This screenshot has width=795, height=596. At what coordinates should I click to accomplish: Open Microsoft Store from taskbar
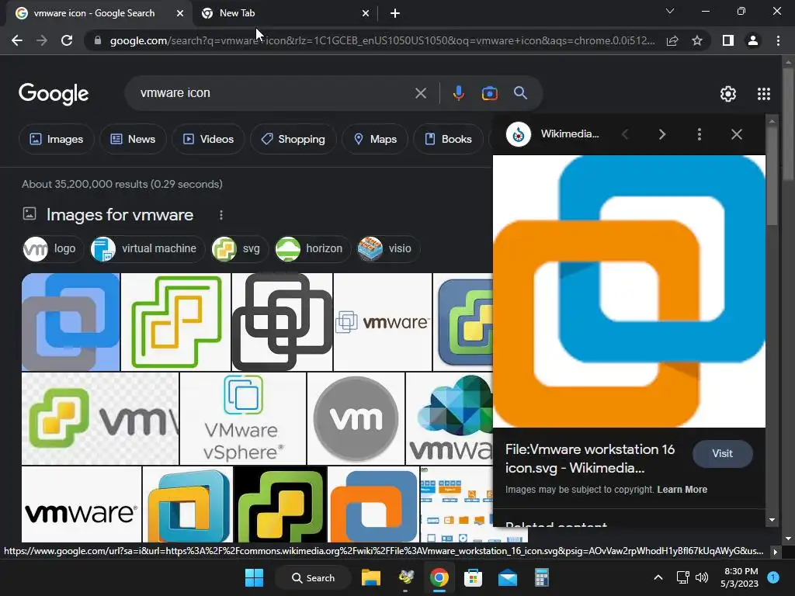[473, 577]
